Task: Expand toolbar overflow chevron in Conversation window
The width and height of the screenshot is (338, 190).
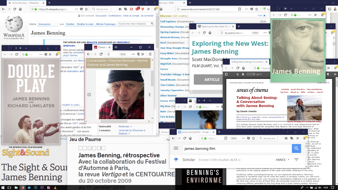Action: [143, 54]
